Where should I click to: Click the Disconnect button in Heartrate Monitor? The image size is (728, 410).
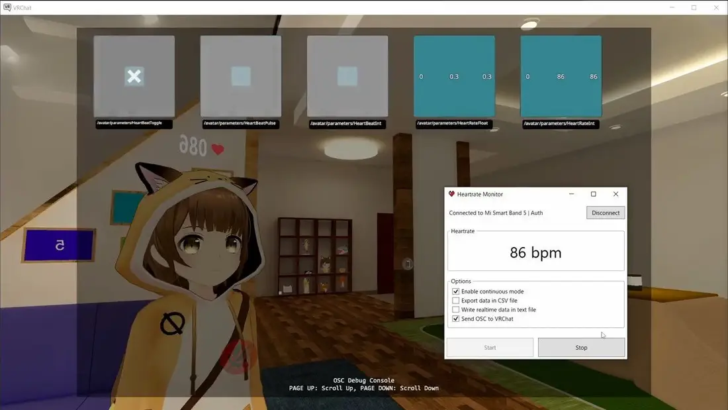[x=606, y=213]
